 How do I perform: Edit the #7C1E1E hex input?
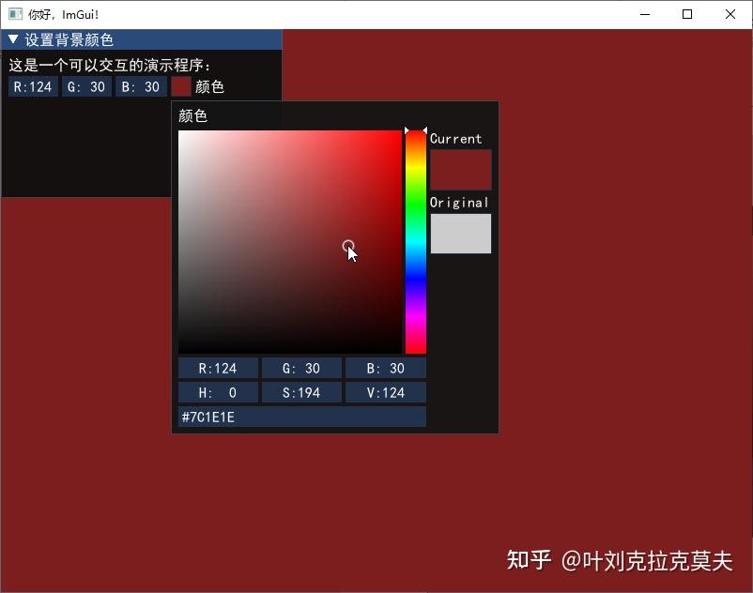(300, 417)
